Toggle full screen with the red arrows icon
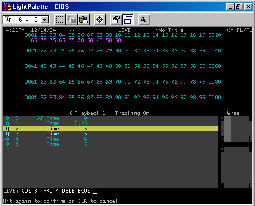The height and width of the screenshot is (206, 255). pyautogui.click(x=100, y=20)
